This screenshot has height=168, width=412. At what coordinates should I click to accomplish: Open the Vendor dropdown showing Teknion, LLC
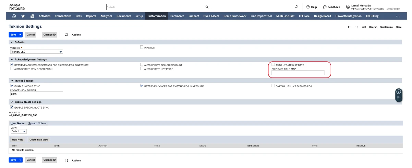(x=37, y=52)
